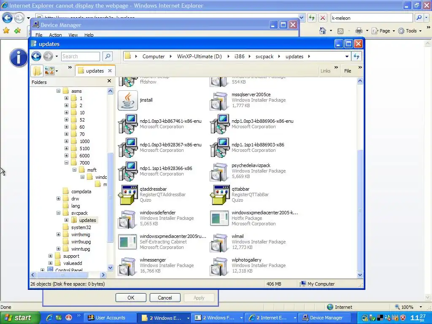Viewport: 432px width, 324px height.
Task: Select the wlmail installer icon
Action: point(219,242)
